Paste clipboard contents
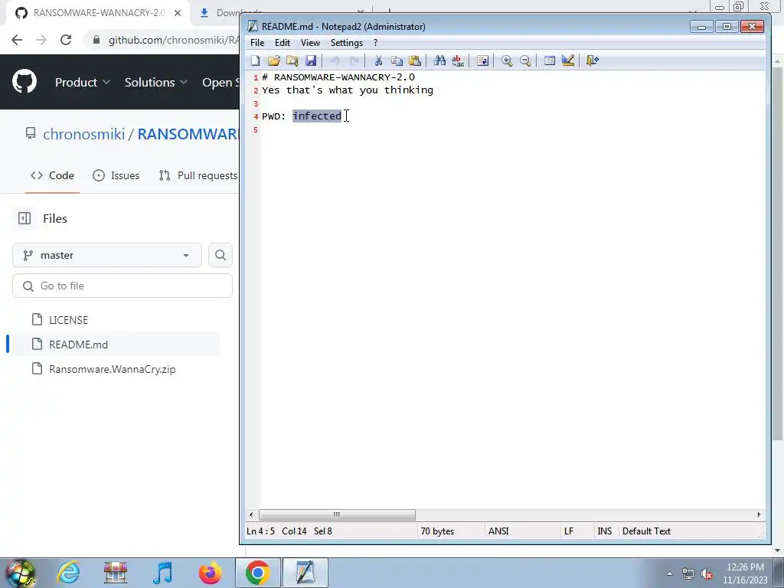Image resolution: width=784 pixels, height=588 pixels. (x=415, y=61)
